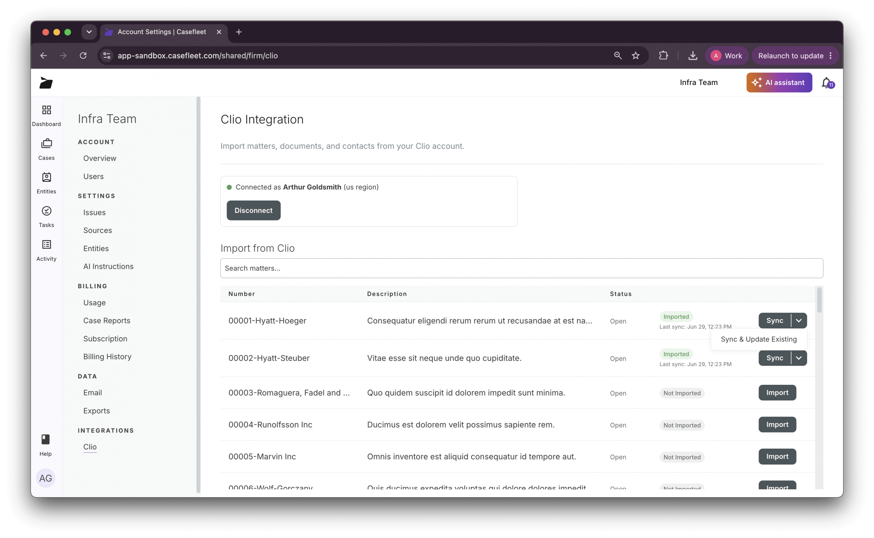Click the Description column header
This screenshot has width=874, height=538.
[387, 294]
